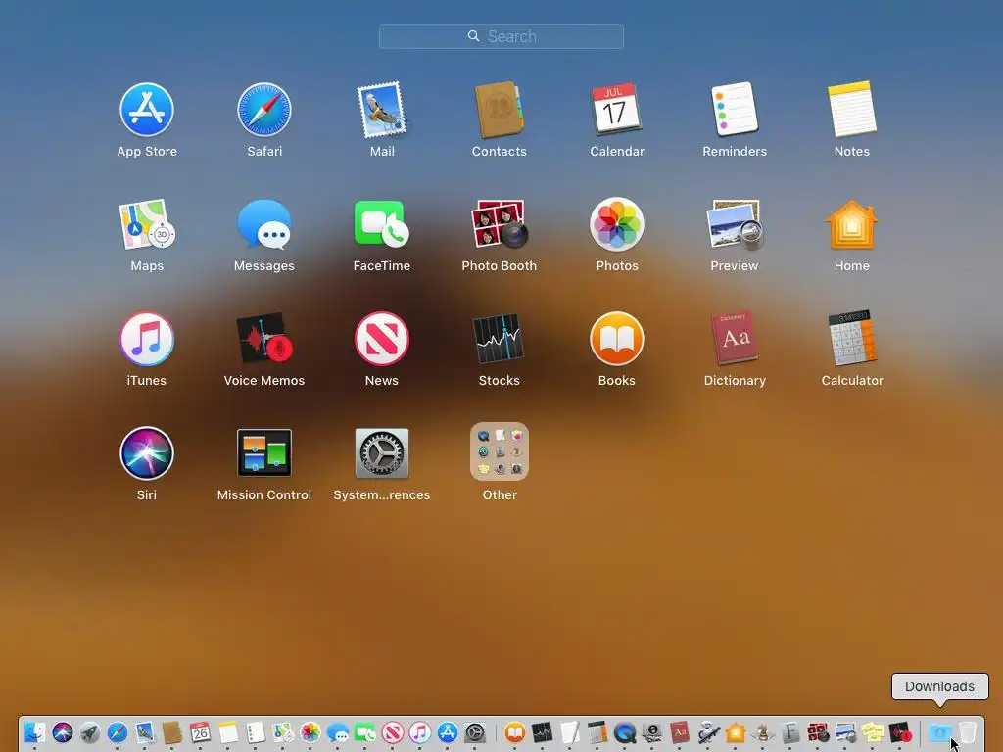The image size is (1003, 752).
Task: Open Calendar showing 26 in Dock
Action: 200,732
